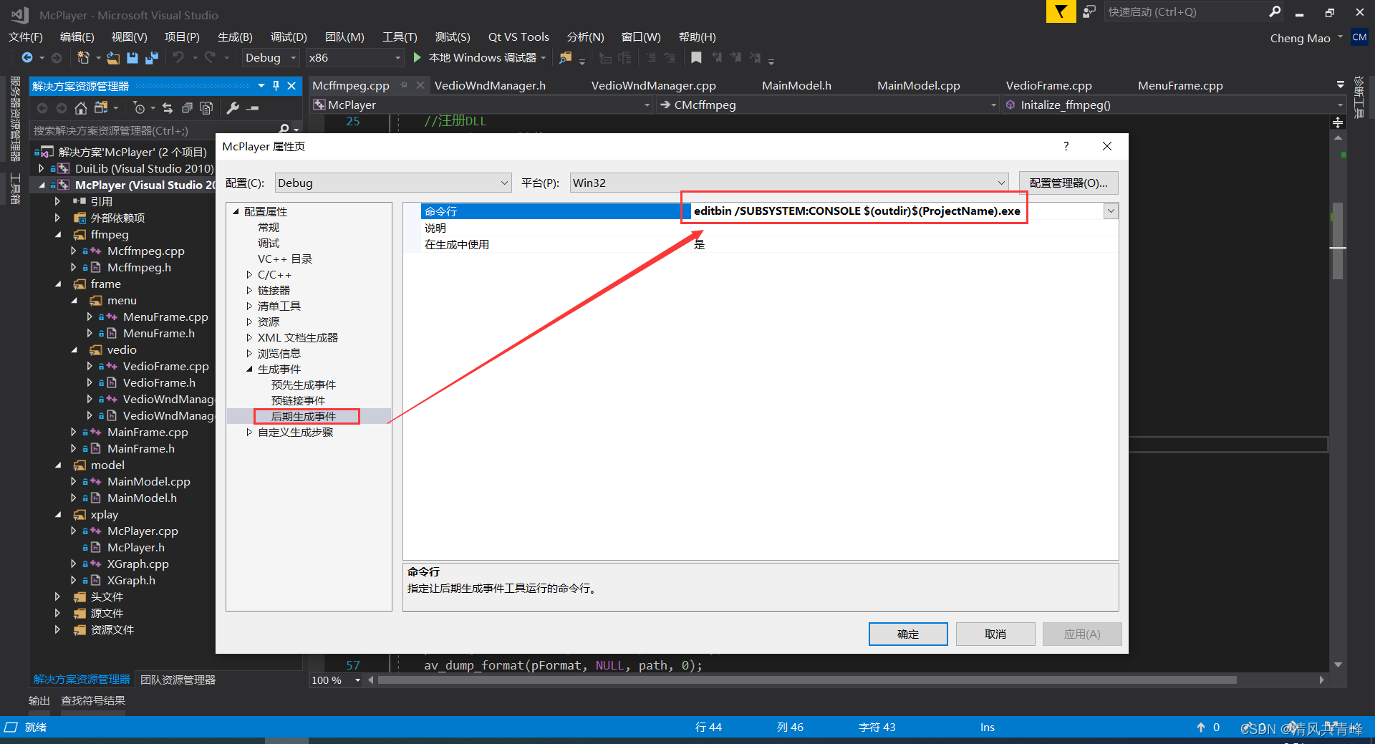
Task: Switch to MainModel.cpp tab
Action: point(919,86)
